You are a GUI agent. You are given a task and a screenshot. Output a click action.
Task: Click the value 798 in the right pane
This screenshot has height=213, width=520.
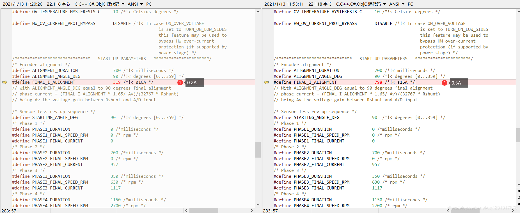378,82
